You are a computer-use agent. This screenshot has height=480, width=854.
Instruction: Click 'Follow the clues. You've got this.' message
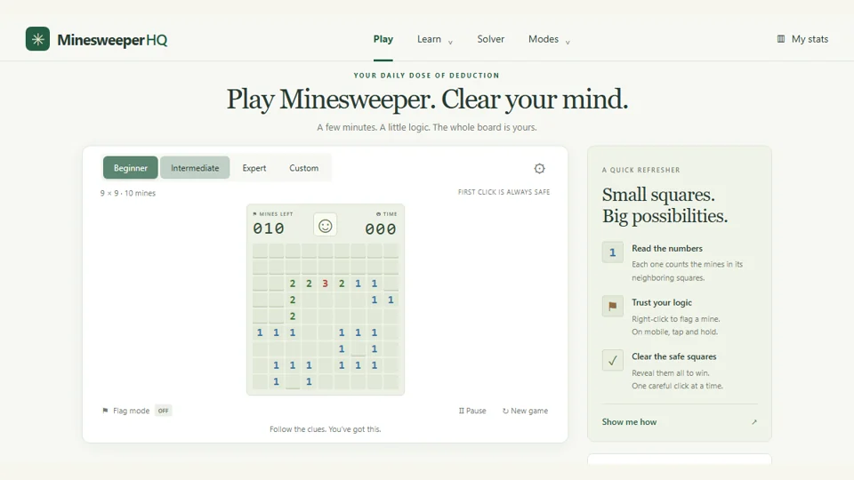(x=326, y=429)
